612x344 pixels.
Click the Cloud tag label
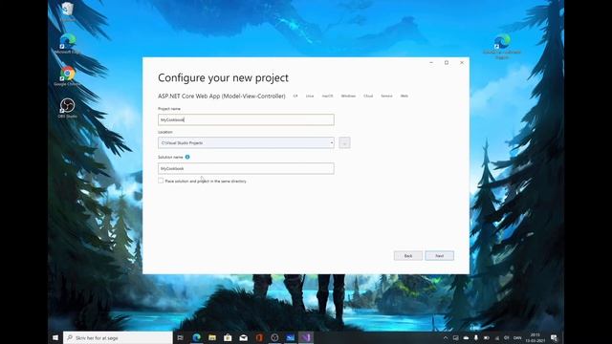coord(368,96)
